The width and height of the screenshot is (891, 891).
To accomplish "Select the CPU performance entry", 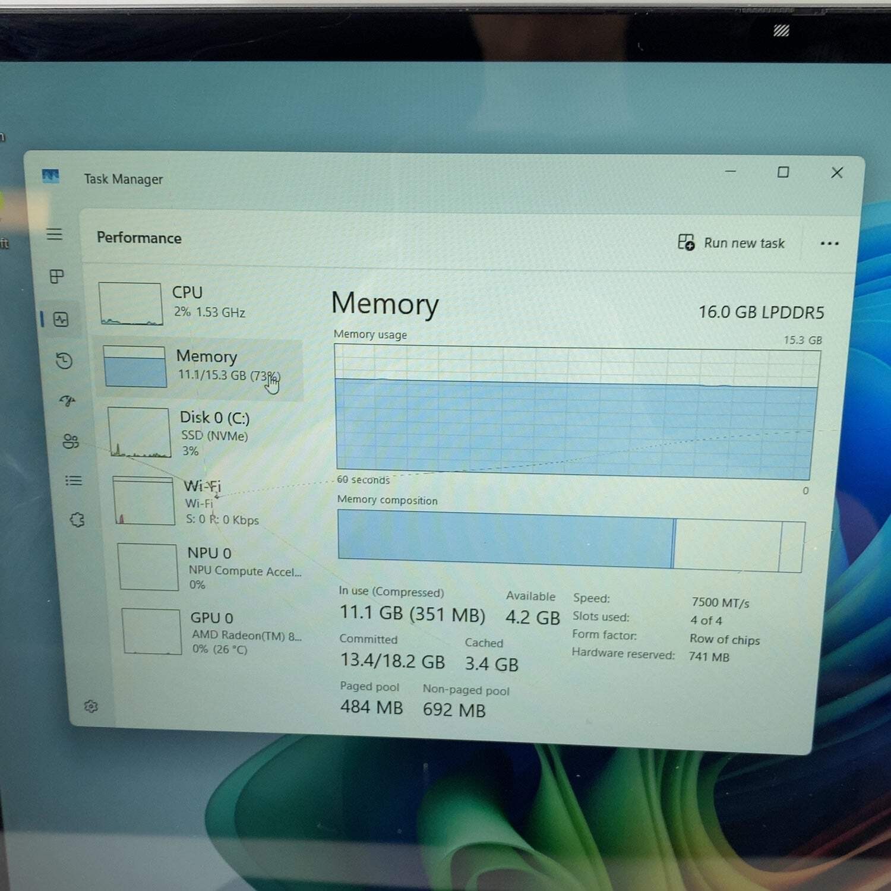I will [x=199, y=304].
